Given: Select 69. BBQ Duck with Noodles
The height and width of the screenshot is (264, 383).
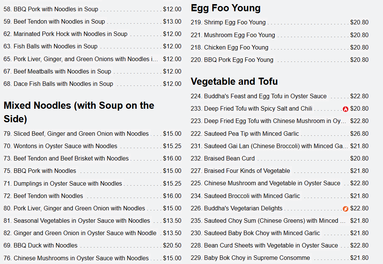Looking at the screenshot, I should tap(92, 245).
